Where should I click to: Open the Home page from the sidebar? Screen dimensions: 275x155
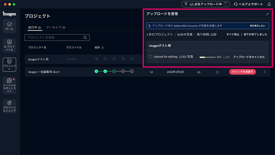point(9,26)
